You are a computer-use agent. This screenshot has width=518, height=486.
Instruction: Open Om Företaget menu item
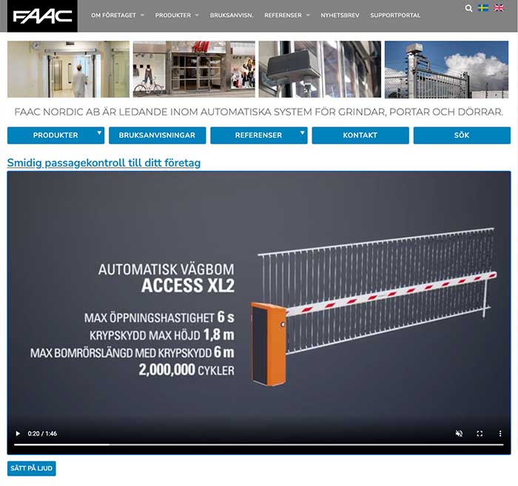[x=113, y=16]
